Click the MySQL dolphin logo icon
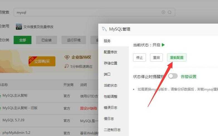Viewport: 218px width, 136px height. [x=104, y=29]
